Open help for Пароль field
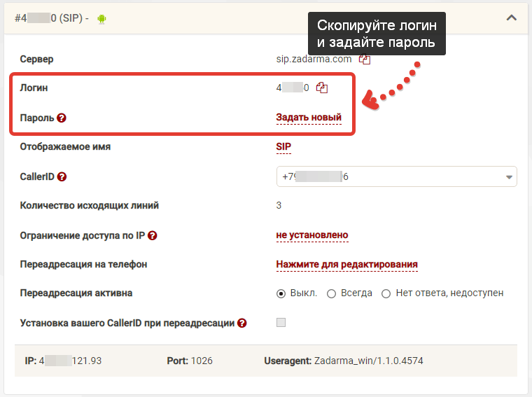532x397 pixels. tap(62, 118)
